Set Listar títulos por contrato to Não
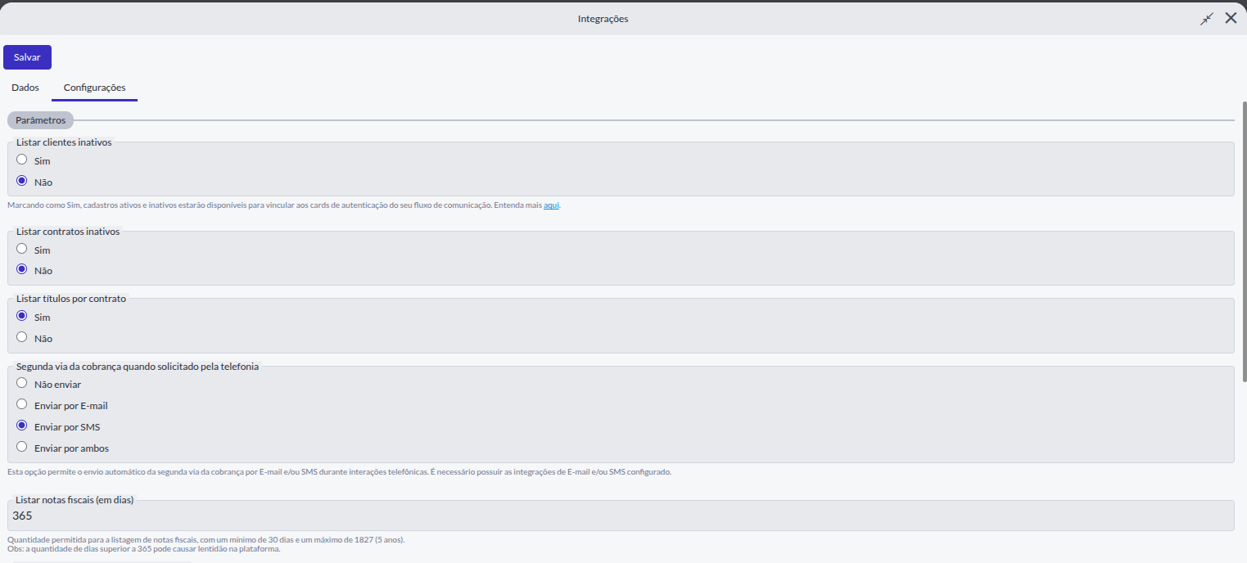The width and height of the screenshot is (1247, 563). pos(22,337)
